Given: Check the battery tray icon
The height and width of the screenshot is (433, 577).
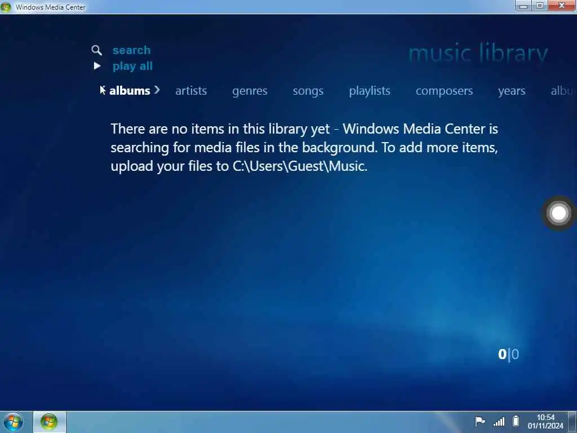Looking at the screenshot, I should 516,421.
